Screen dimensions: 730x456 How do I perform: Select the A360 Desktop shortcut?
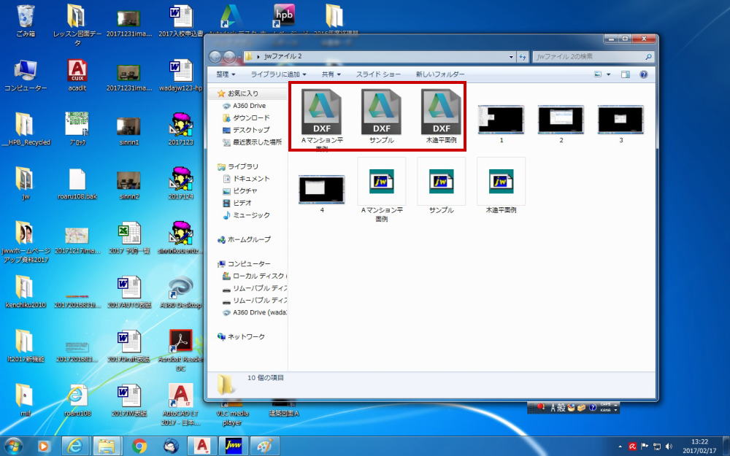pos(180,293)
